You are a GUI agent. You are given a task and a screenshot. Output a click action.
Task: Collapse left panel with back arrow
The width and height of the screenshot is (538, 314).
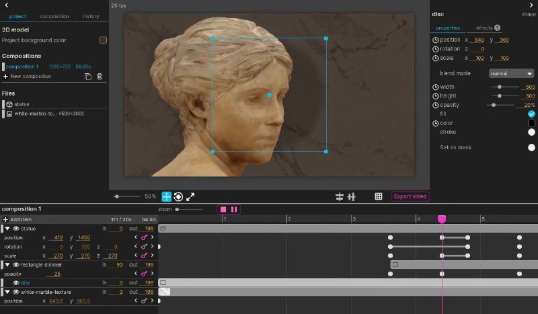[6, 5]
